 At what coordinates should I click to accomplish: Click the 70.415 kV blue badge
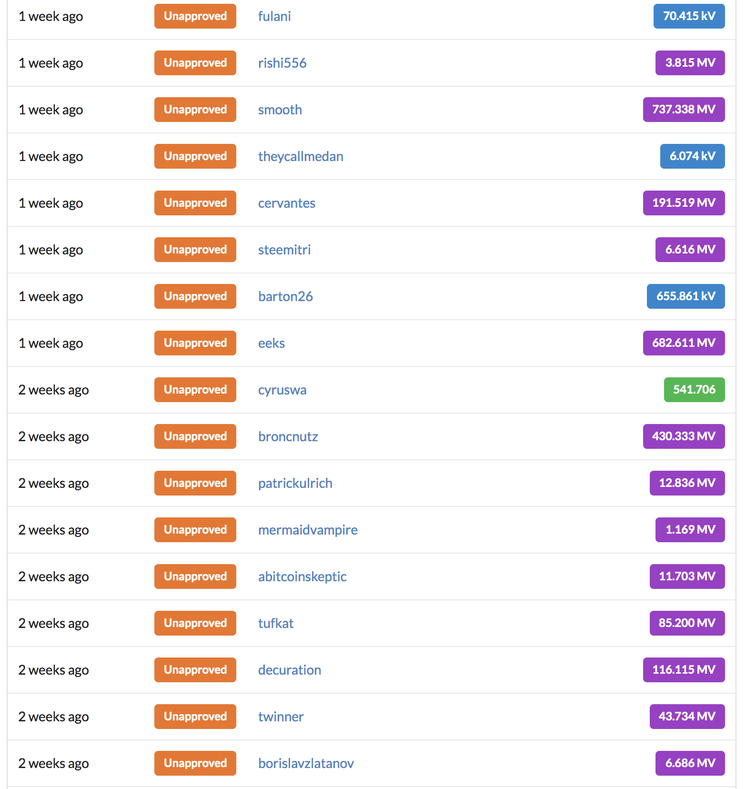(689, 16)
